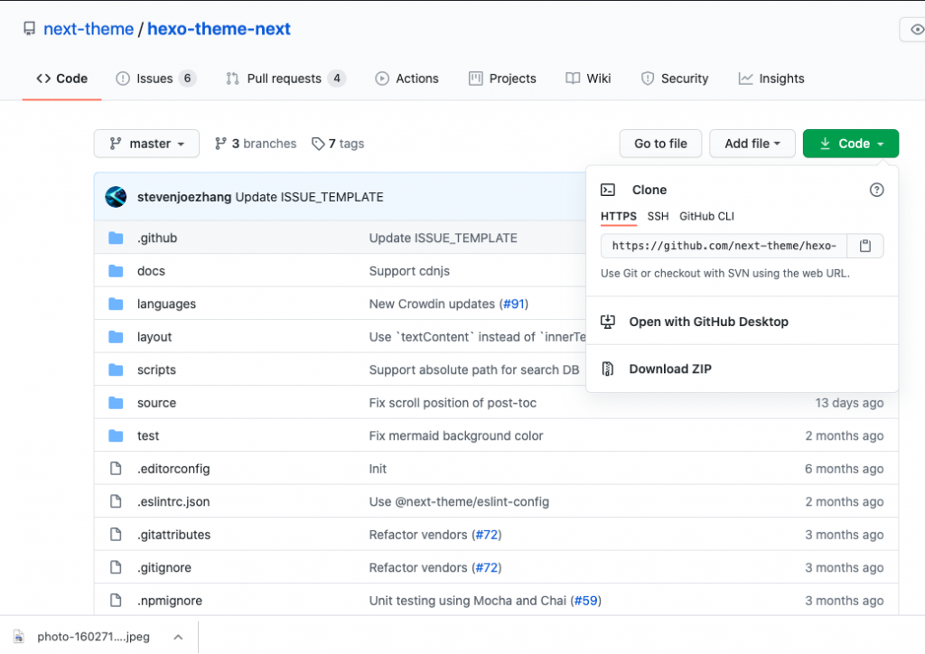Click the zip file icon
Screen dimensions: 925x654
[x=608, y=369]
